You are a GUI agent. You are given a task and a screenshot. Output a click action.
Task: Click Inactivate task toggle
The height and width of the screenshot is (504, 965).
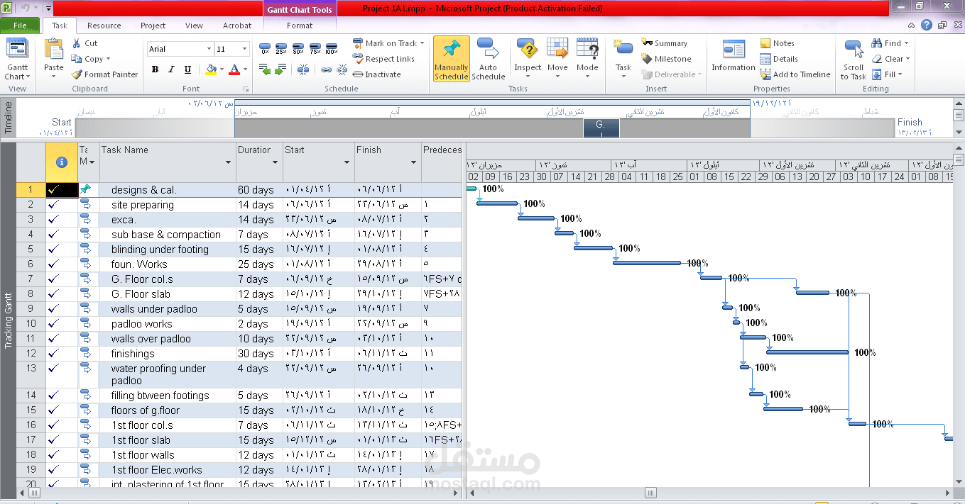(x=377, y=74)
